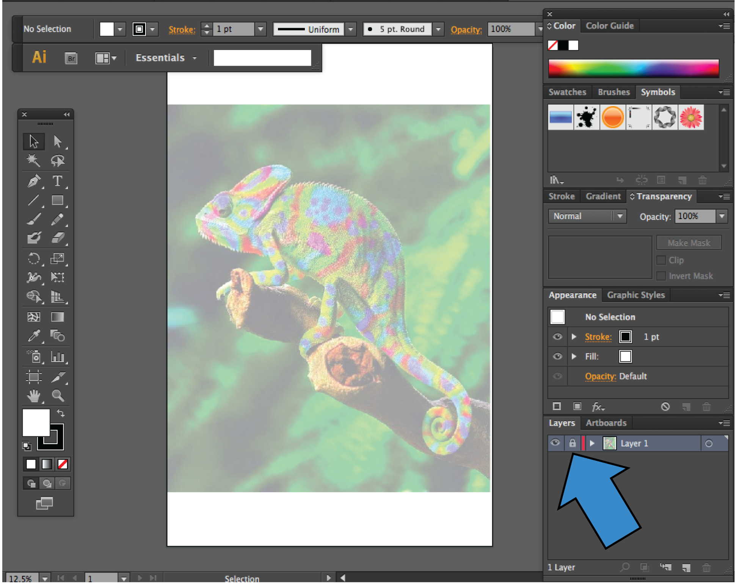Screen dimensions: 736x584
Task: Toggle the lock on Layer 1
Action: 573,443
